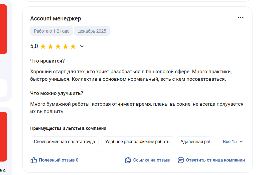The image size is (275, 175).
Task: Select the 'Удобное расположение работы' benefit chip
Action: click(x=138, y=142)
